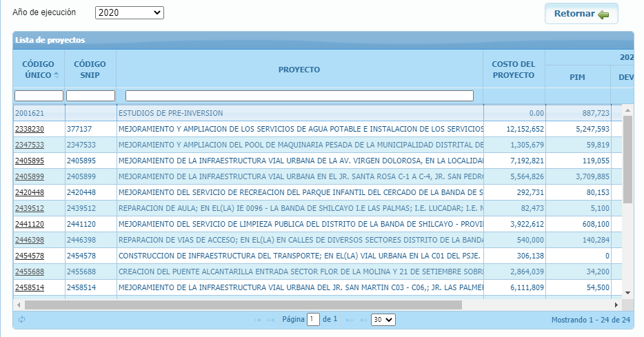The width and height of the screenshot is (644, 337).
Task: Open the rows-per-page dropdown showing 30
Action: tap(383, 320)
